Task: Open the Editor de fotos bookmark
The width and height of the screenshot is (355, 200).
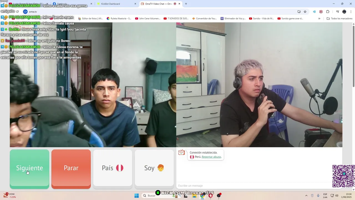Action: (90, 19)
